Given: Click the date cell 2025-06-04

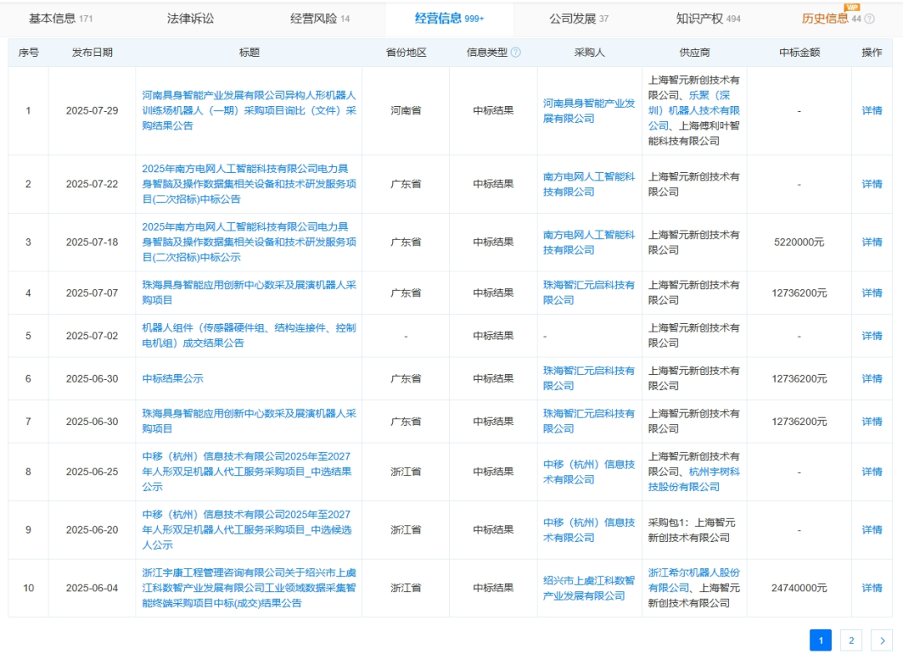Looking at the screenshot, I should click(92, 588).
